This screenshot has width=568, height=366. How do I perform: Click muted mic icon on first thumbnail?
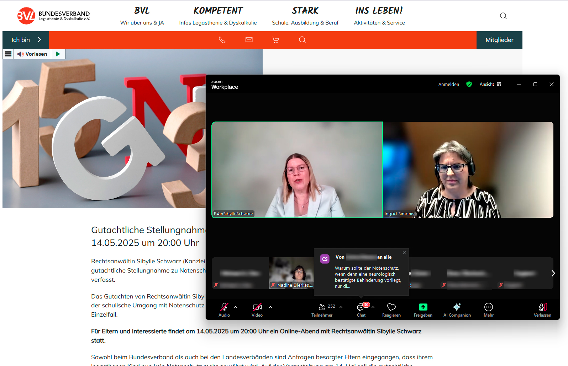pos(216,285)
